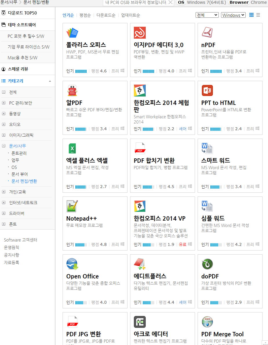Click the 다운로드 TOP50 medal icon
The image size is (268, 345).
pyautogui.click(x=3, y=13)
